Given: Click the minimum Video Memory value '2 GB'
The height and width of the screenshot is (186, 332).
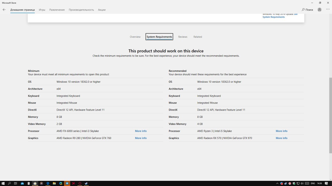Looking at the screenshot, I should tap(59, 124).
